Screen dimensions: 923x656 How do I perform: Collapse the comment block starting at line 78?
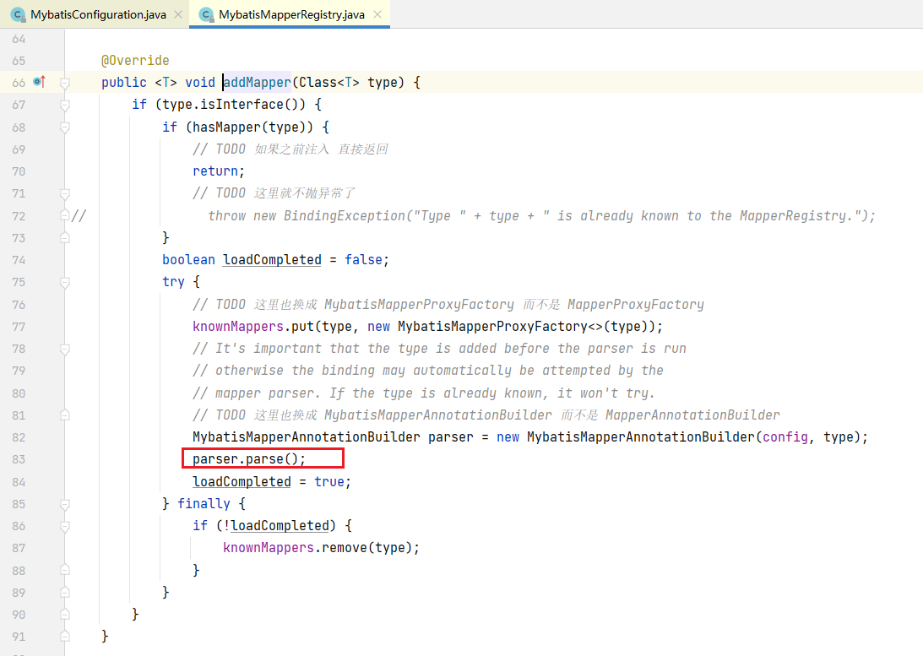(x=64, y=348)
